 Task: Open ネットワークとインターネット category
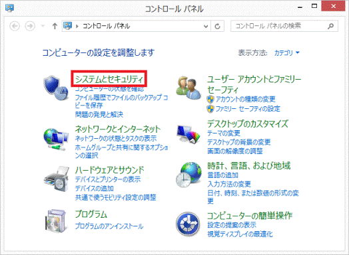click(x=118, y=129)
